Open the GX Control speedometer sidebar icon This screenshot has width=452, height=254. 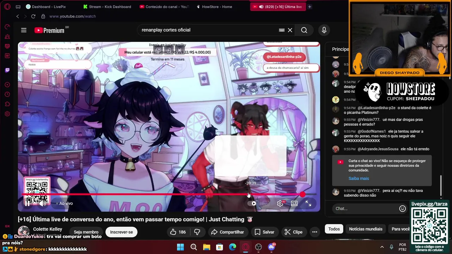point(7,27)
